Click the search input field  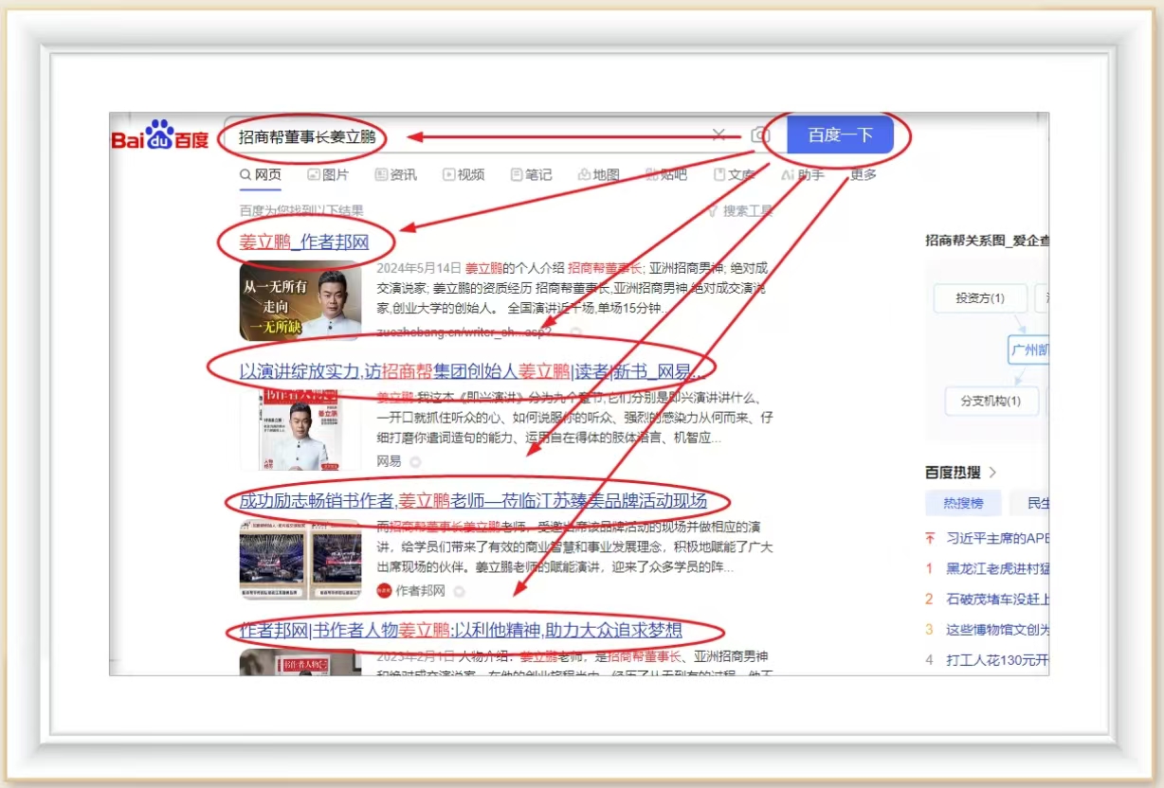pos(474,136)
